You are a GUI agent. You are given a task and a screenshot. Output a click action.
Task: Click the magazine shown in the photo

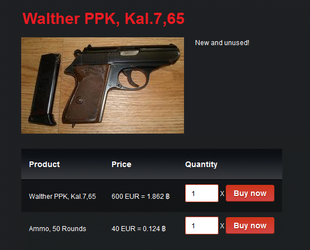point(45,90)
